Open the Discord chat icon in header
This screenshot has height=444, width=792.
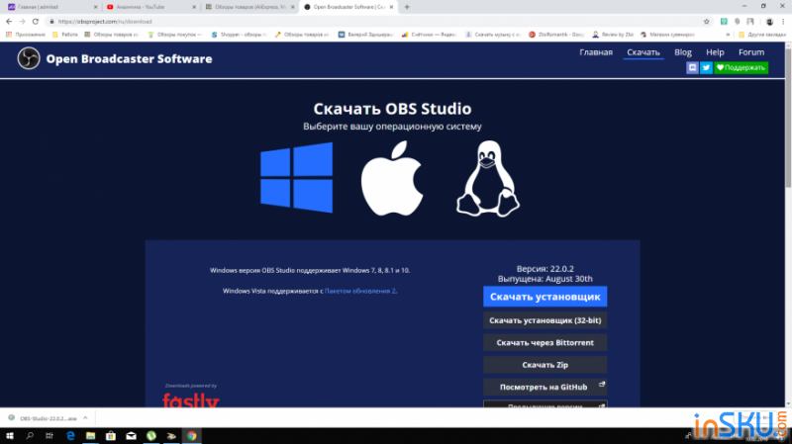click(692, 67)
